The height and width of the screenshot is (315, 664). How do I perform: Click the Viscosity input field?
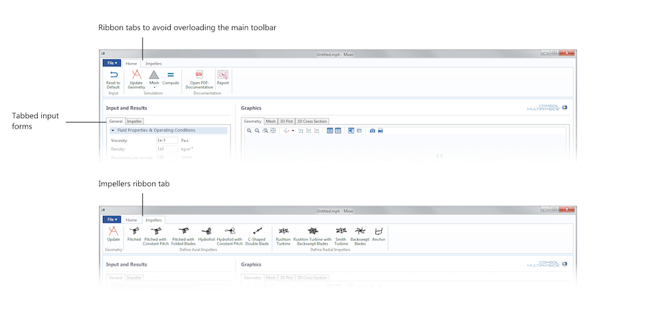click(x=167, y=140)
